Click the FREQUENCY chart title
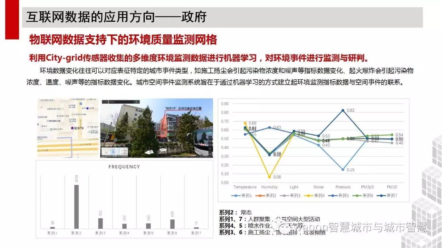 (x=124, y=167)
